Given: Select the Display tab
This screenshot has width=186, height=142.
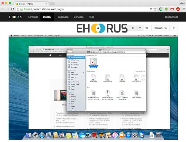Looking at the screenshot, I should click(47, 17).
